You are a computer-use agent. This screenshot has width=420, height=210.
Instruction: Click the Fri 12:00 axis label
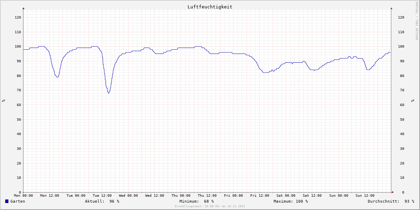point(260,196)
